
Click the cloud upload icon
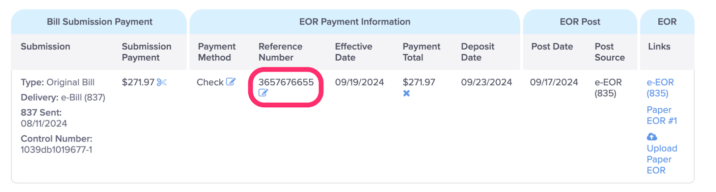pos(652,137)
